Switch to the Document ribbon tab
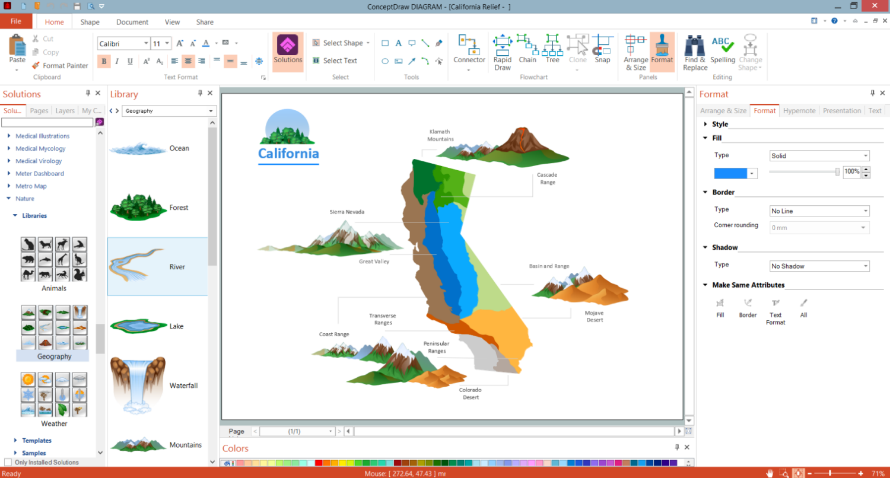Viewport: 890px width, 478px height. tap(132, 22)
